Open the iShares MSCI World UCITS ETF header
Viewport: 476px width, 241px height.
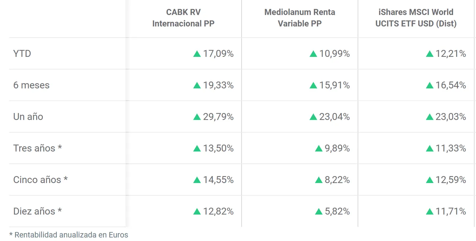coord(416,18)
